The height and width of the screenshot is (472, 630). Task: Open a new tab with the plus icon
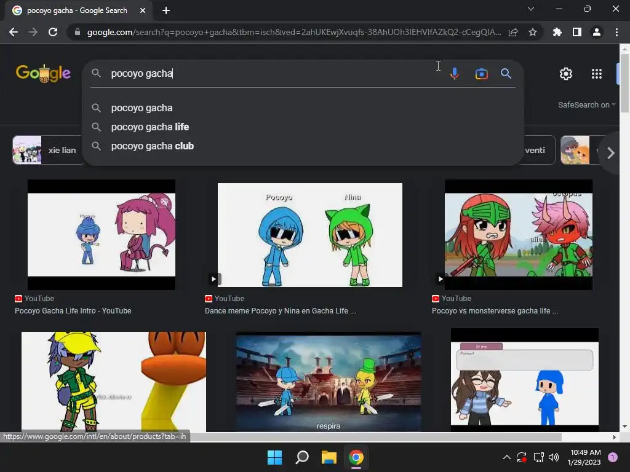166,10
